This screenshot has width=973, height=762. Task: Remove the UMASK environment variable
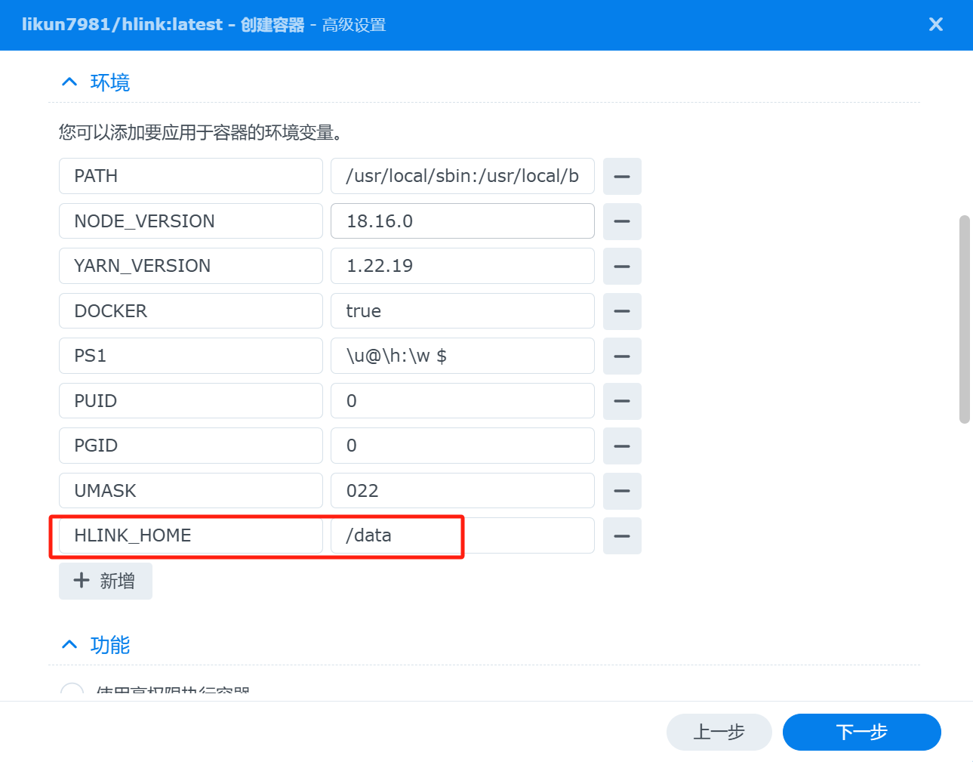click(621, 490)
